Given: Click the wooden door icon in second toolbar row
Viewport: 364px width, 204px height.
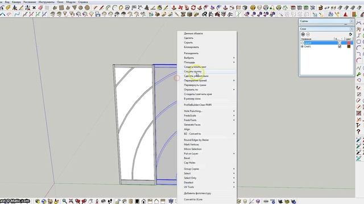Looking at the screenshot, I should click(354, 14).
